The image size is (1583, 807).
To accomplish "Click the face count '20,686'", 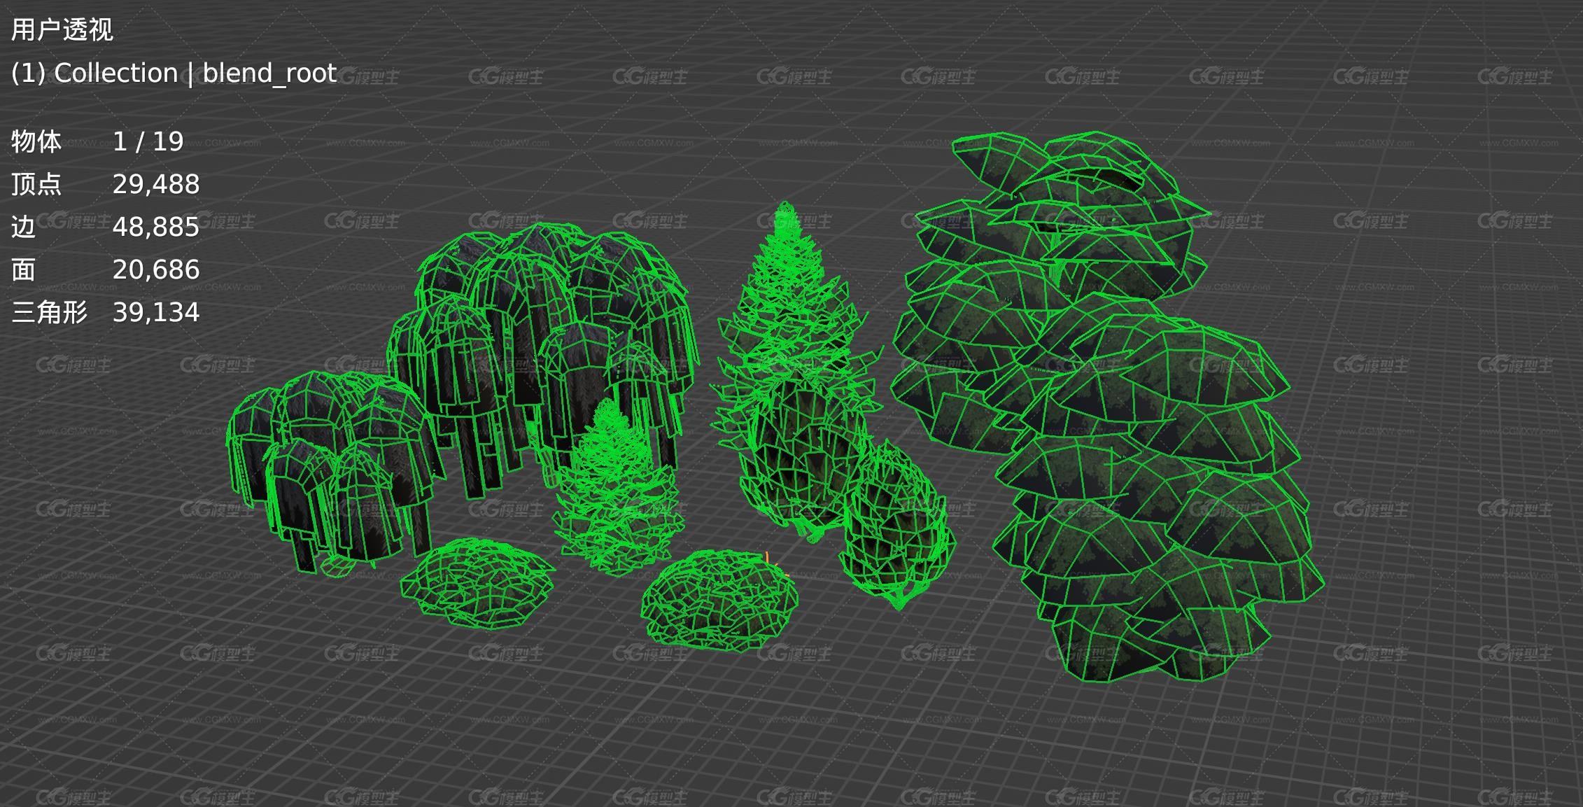I will pos(156,269).
